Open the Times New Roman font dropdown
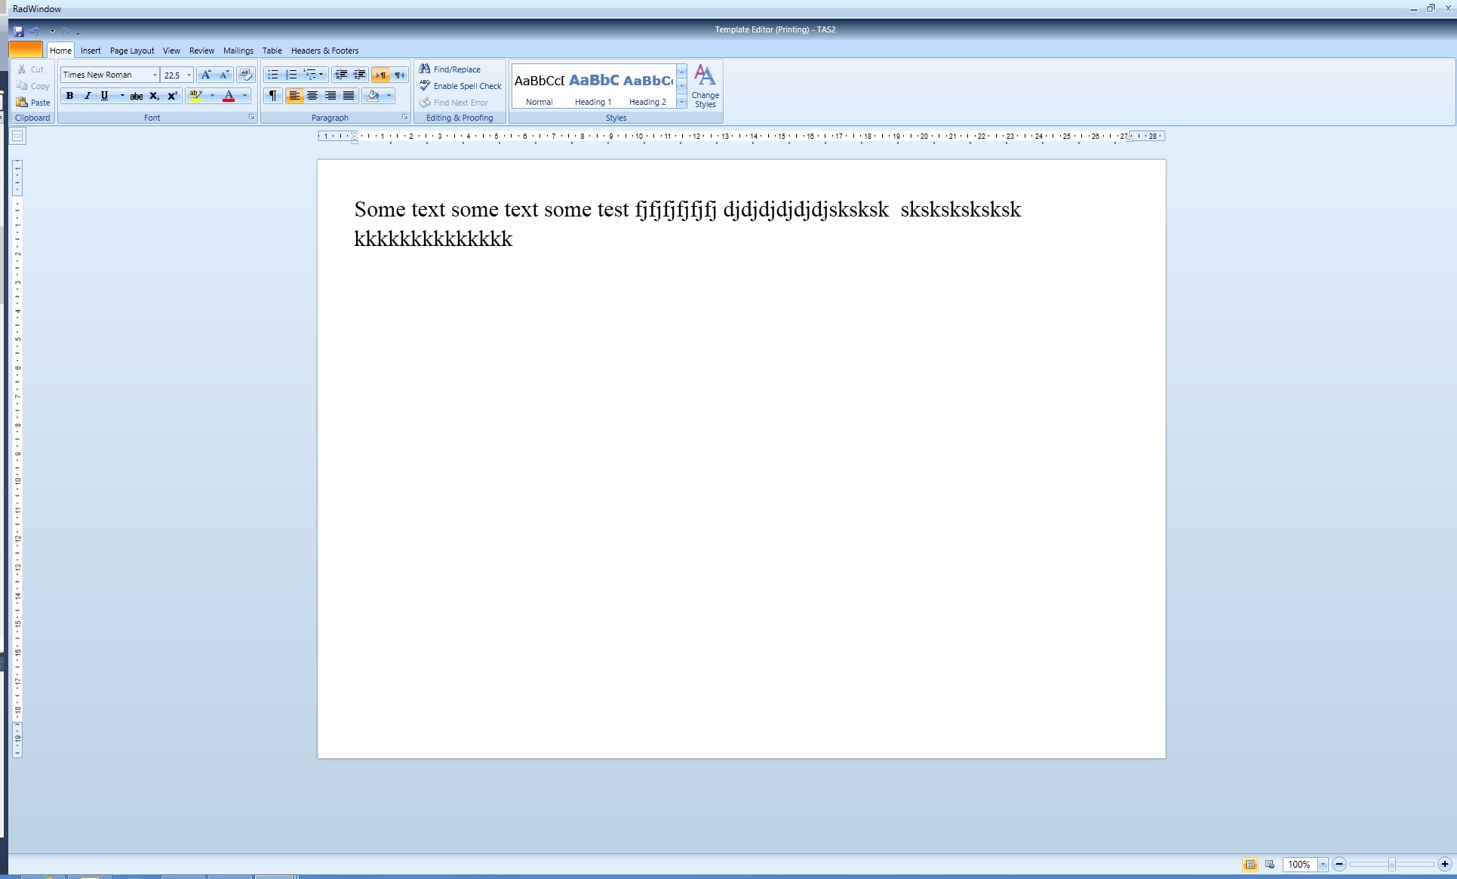 pyautogui.click(x=155, y=75)
